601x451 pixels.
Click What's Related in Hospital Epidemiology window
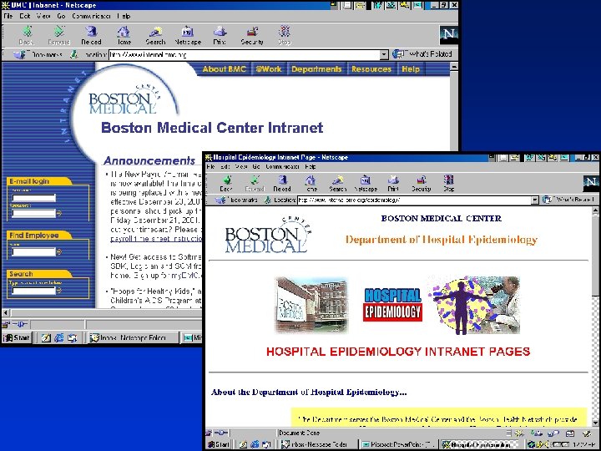(x=568, y=200)
